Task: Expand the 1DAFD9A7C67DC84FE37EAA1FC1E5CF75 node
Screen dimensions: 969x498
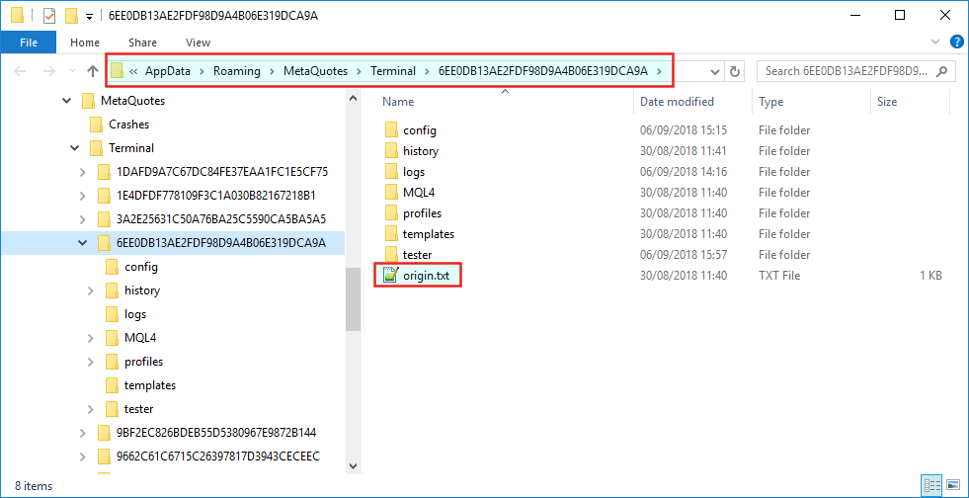Action: click(x=83, y=172)
